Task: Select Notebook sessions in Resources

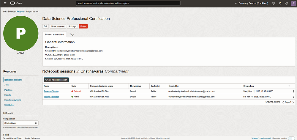Action: (x=13, y=80)
